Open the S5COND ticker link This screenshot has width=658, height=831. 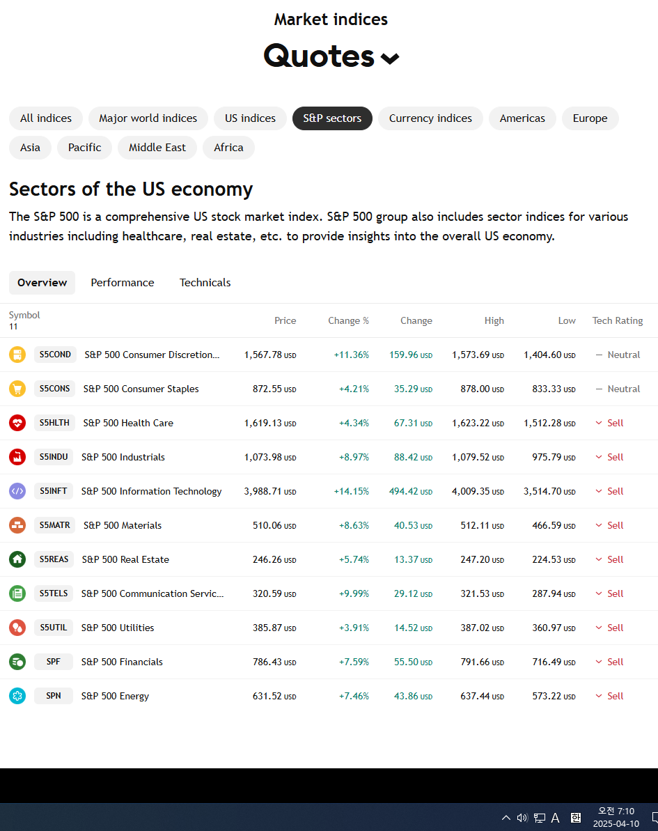coord(55,355)
